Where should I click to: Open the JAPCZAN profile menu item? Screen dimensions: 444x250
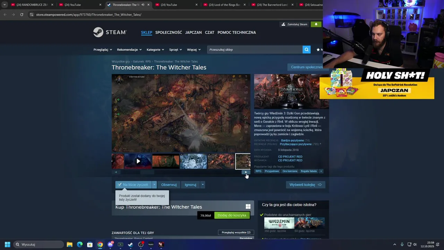[x=193, y=32]
